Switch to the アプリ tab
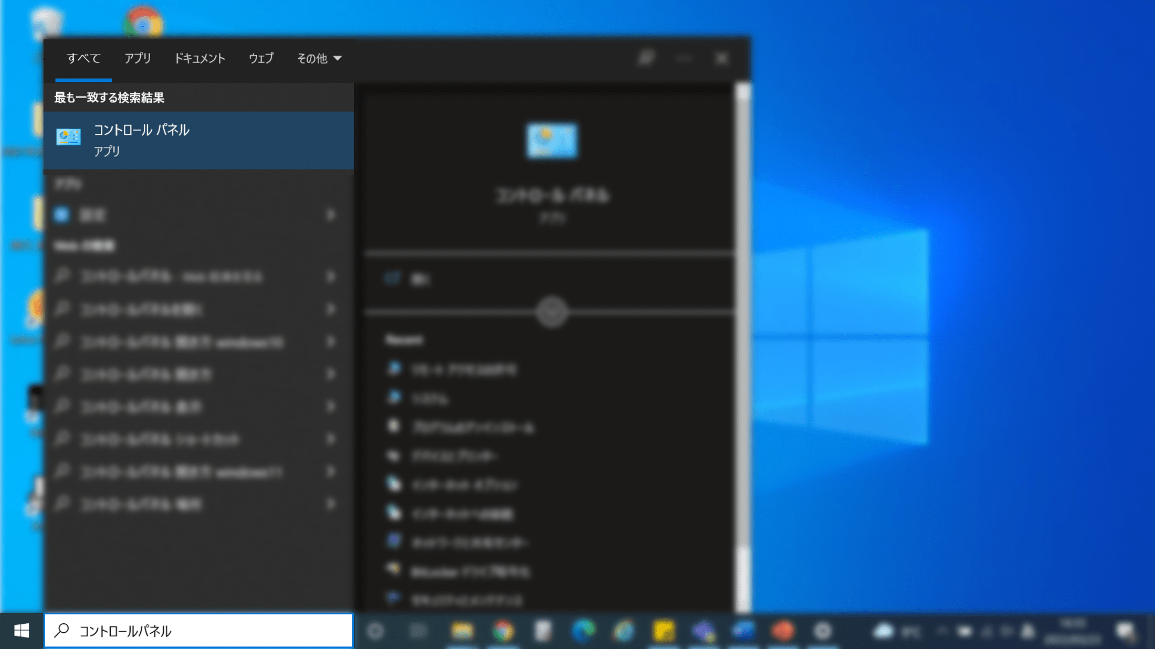Screen dimensions: 1155x649 138,58
